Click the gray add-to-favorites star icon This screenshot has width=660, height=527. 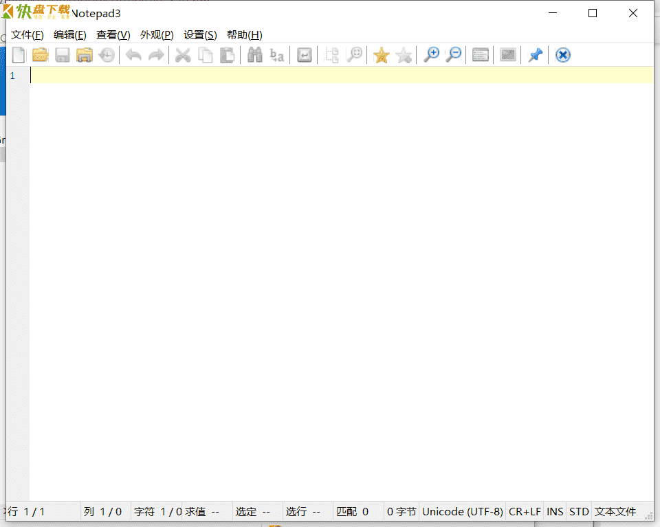(404, 55)
